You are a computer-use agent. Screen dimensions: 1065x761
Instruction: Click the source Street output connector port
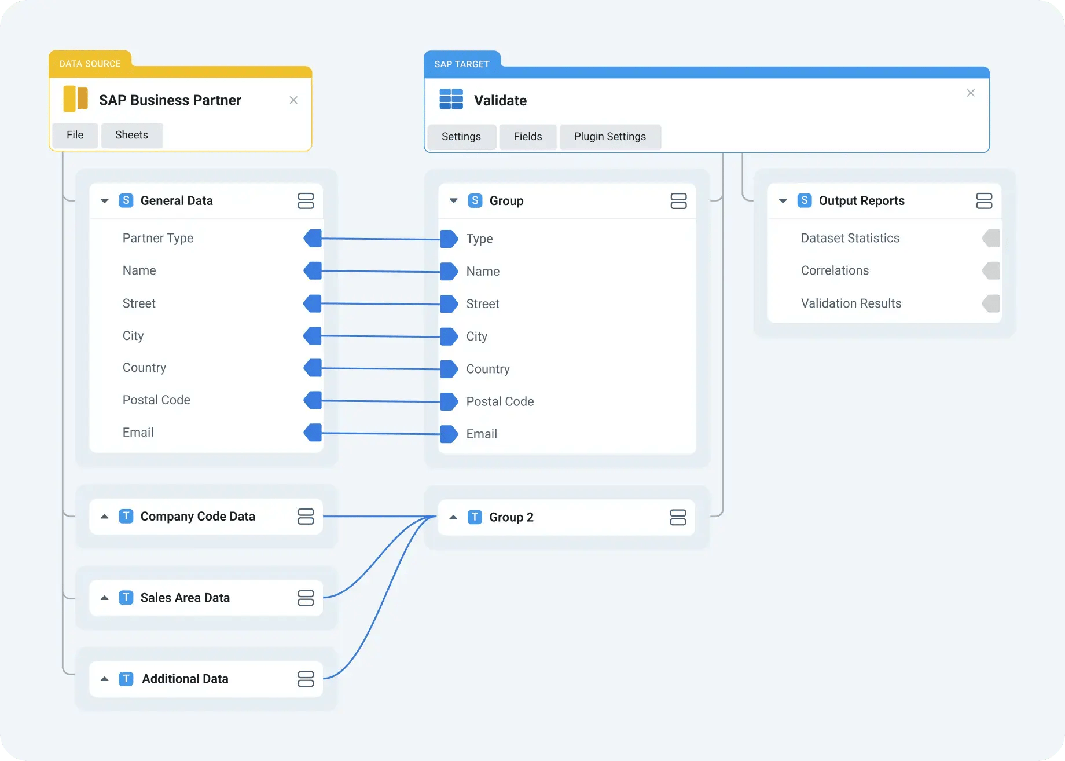(313, 303)
